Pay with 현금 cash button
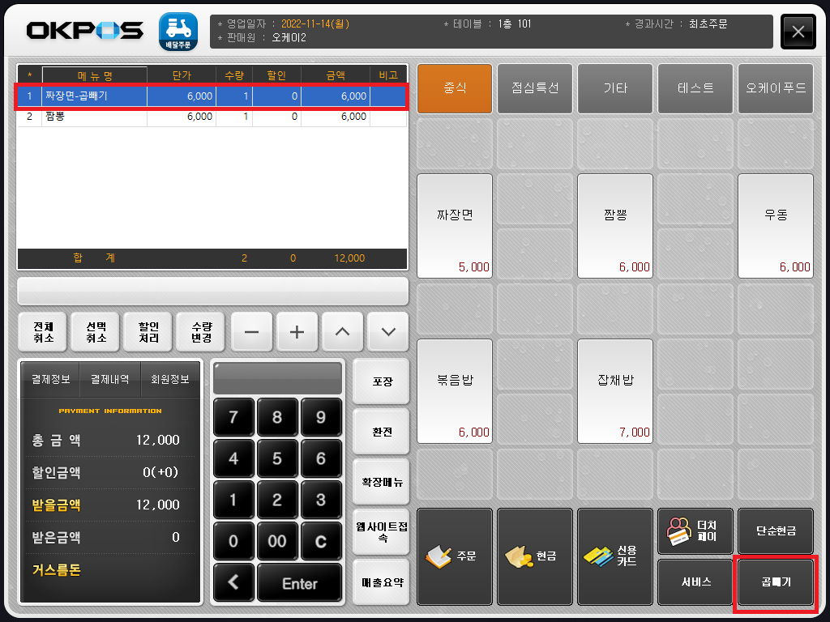 pyautogui.click(x=535, y=556)
